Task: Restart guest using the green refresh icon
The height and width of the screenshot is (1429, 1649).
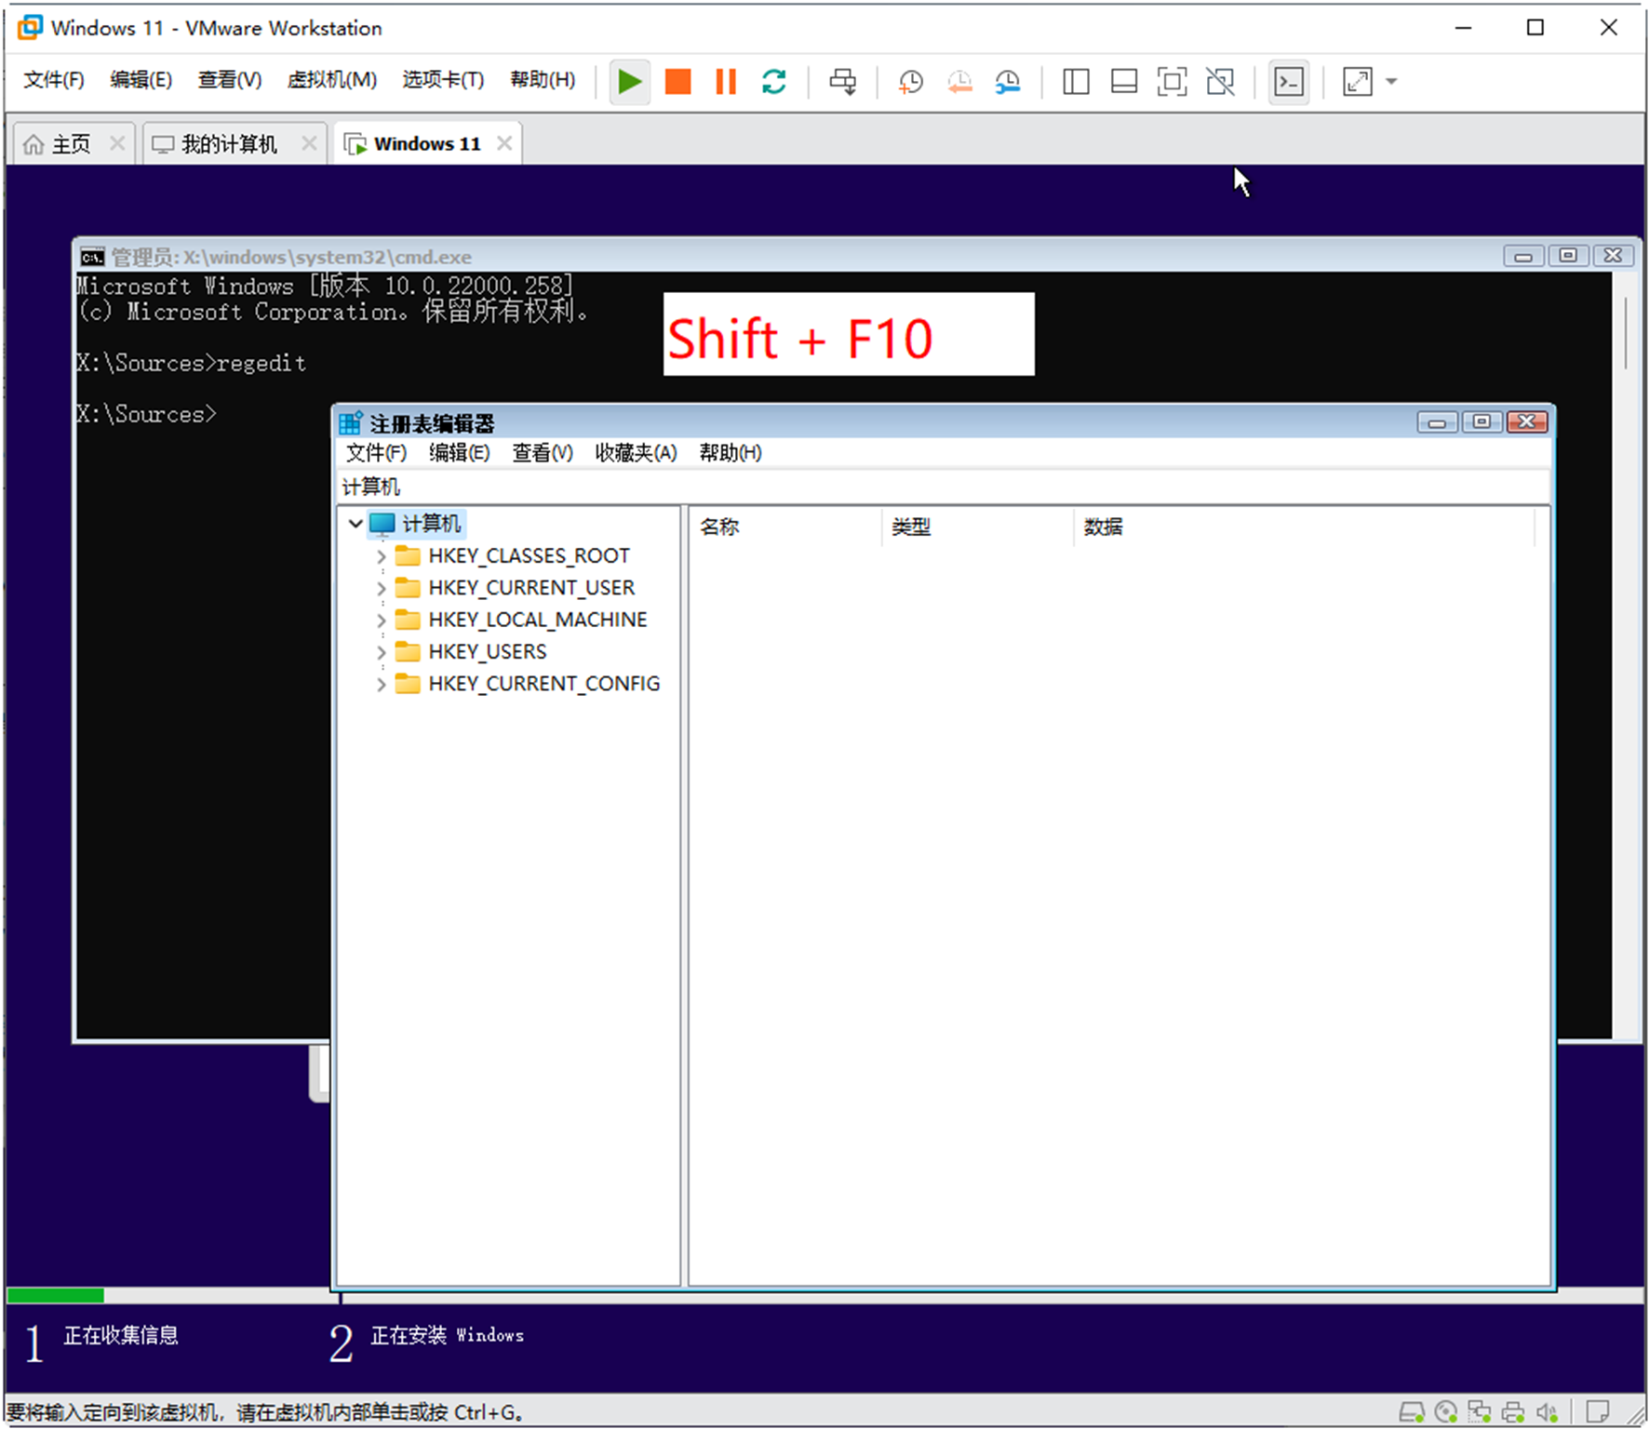Action: pos(774,82)
